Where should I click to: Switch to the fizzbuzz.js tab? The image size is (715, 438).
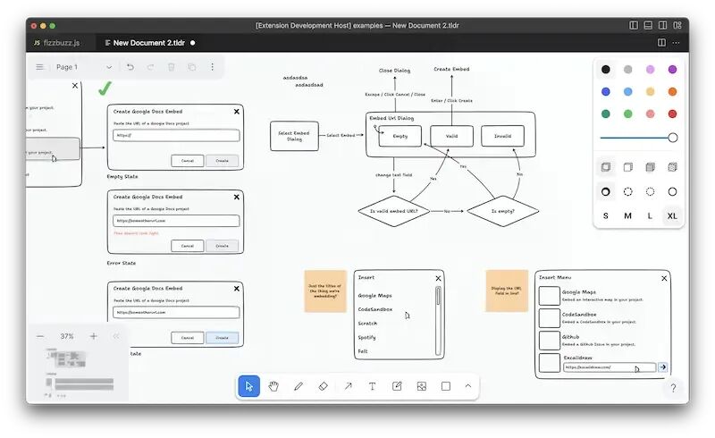pos(57,43)
